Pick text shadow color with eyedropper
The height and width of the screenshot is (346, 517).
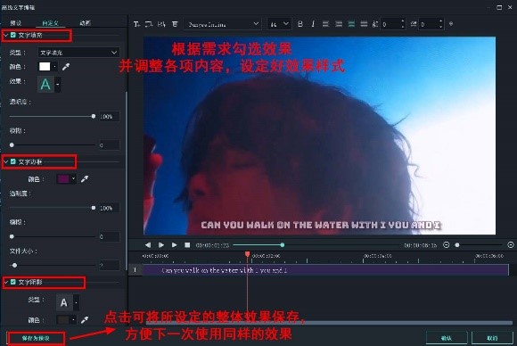pos(85,319)
